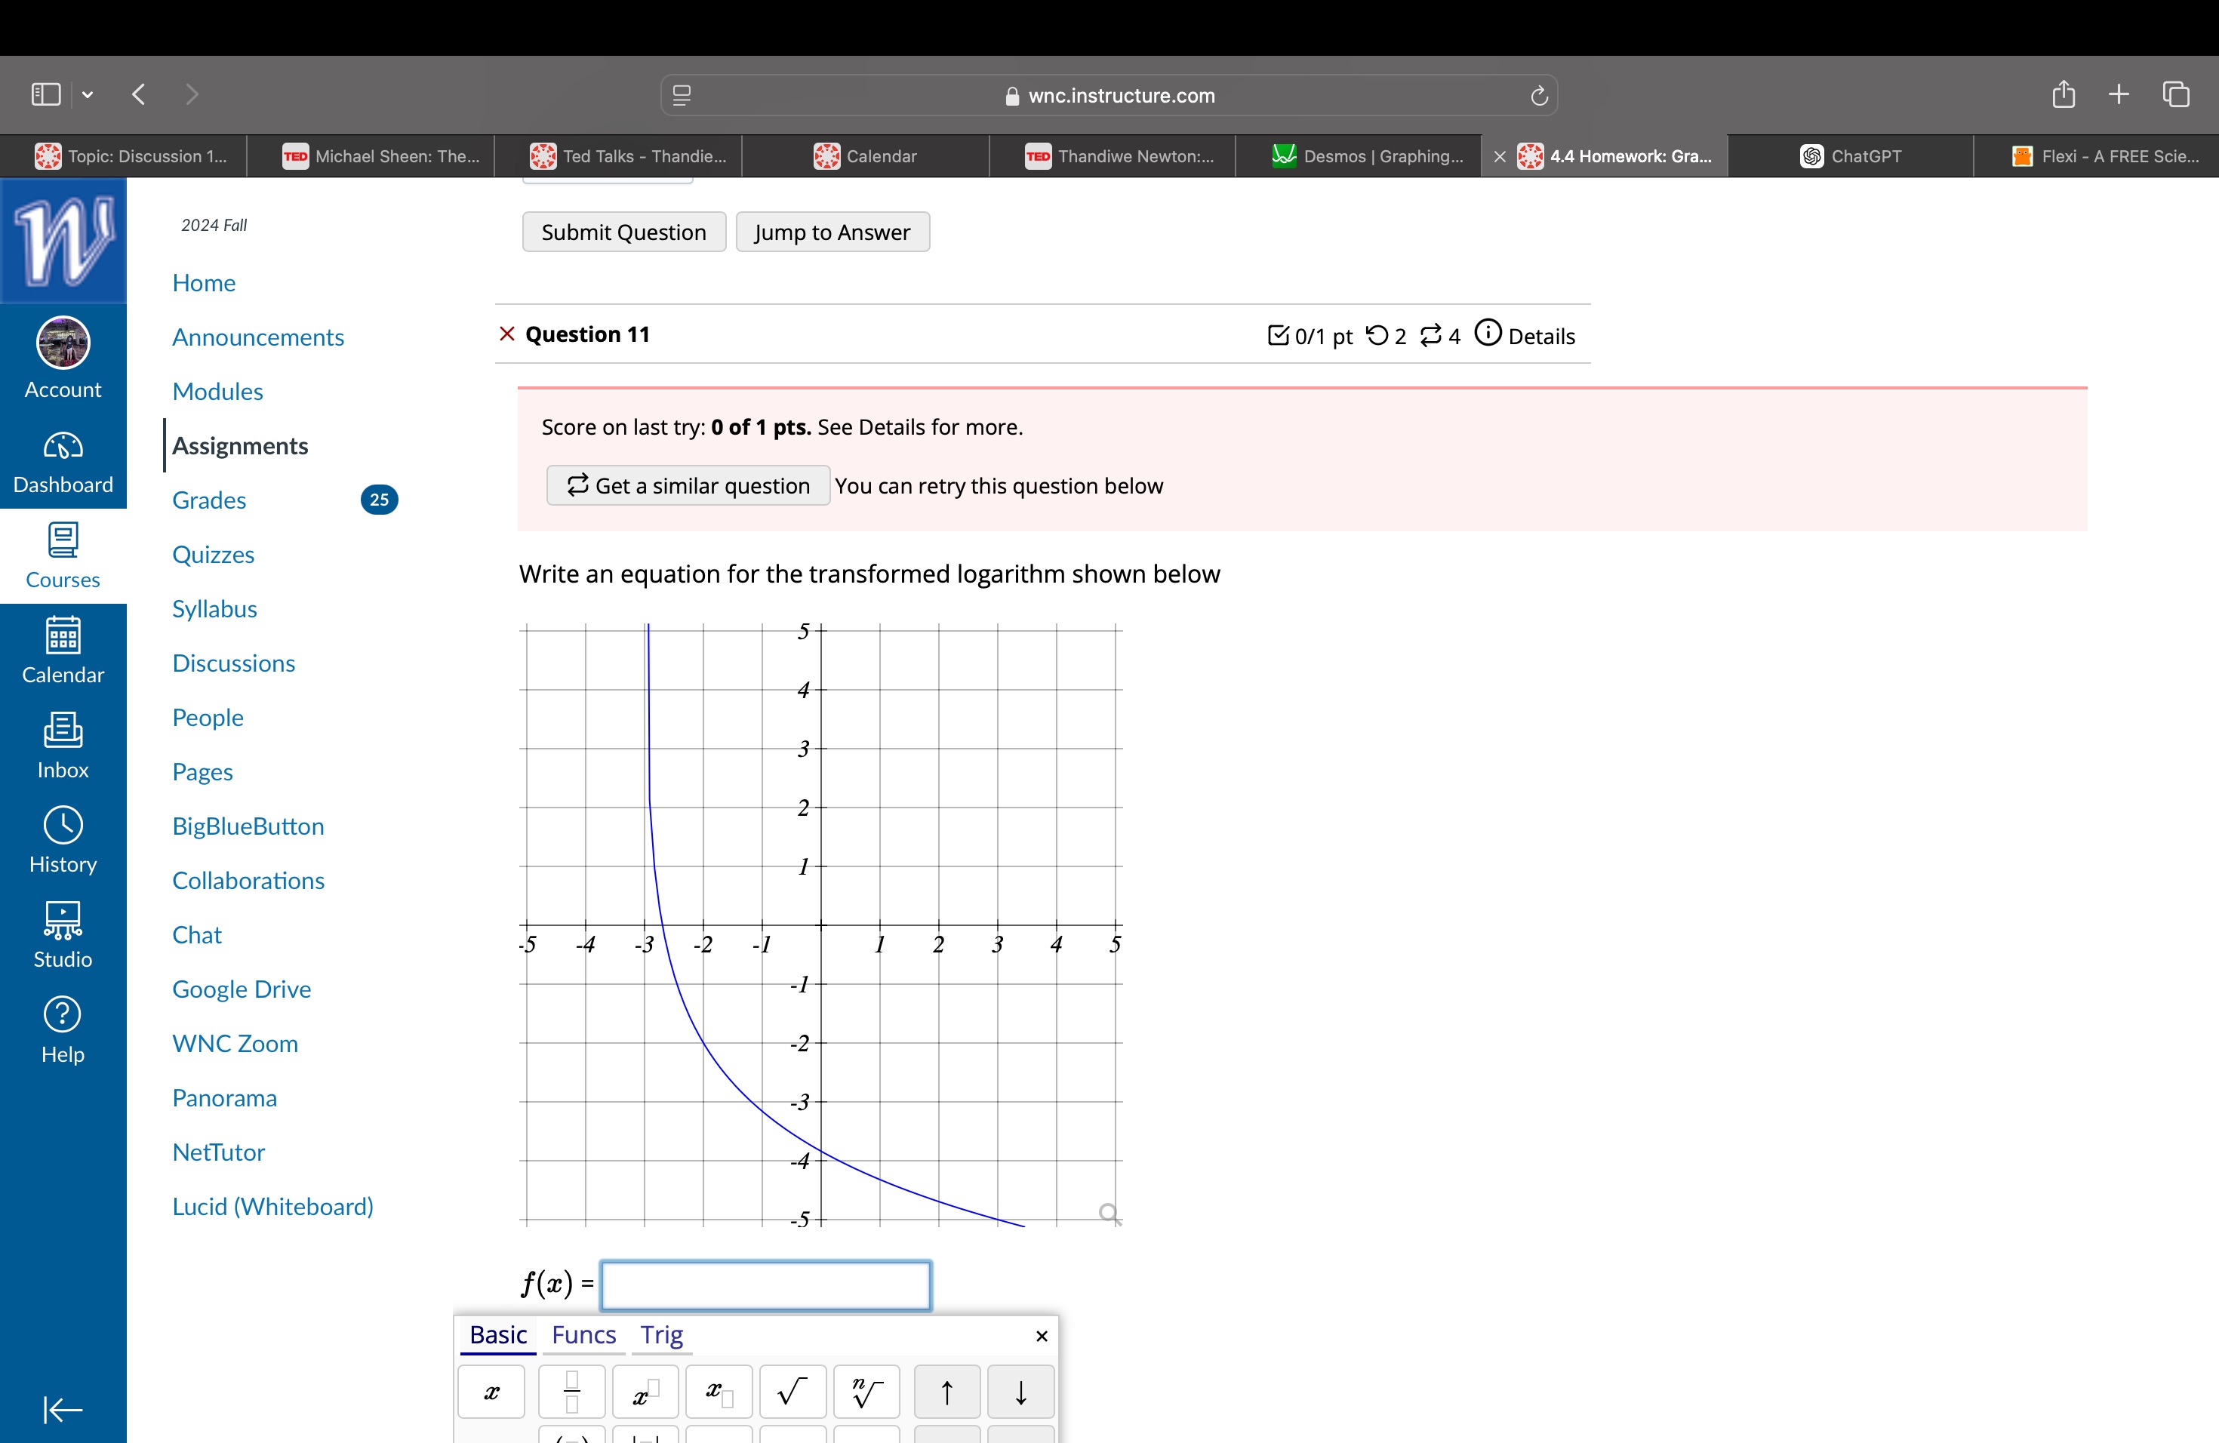The width and height of the screenshot is (2219, 1443).
Task: Click the f(x) answer input field
Action: [765, 1285]
